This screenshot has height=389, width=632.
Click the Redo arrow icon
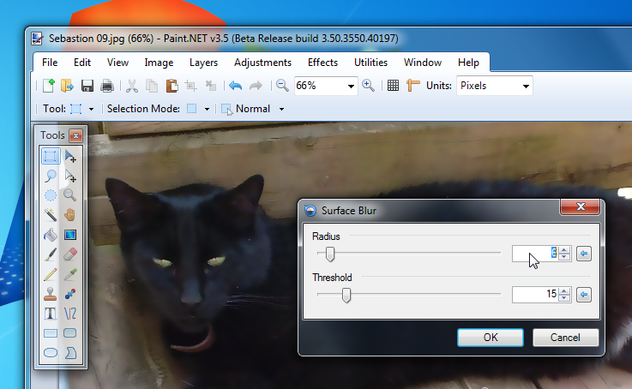[256, 86]
